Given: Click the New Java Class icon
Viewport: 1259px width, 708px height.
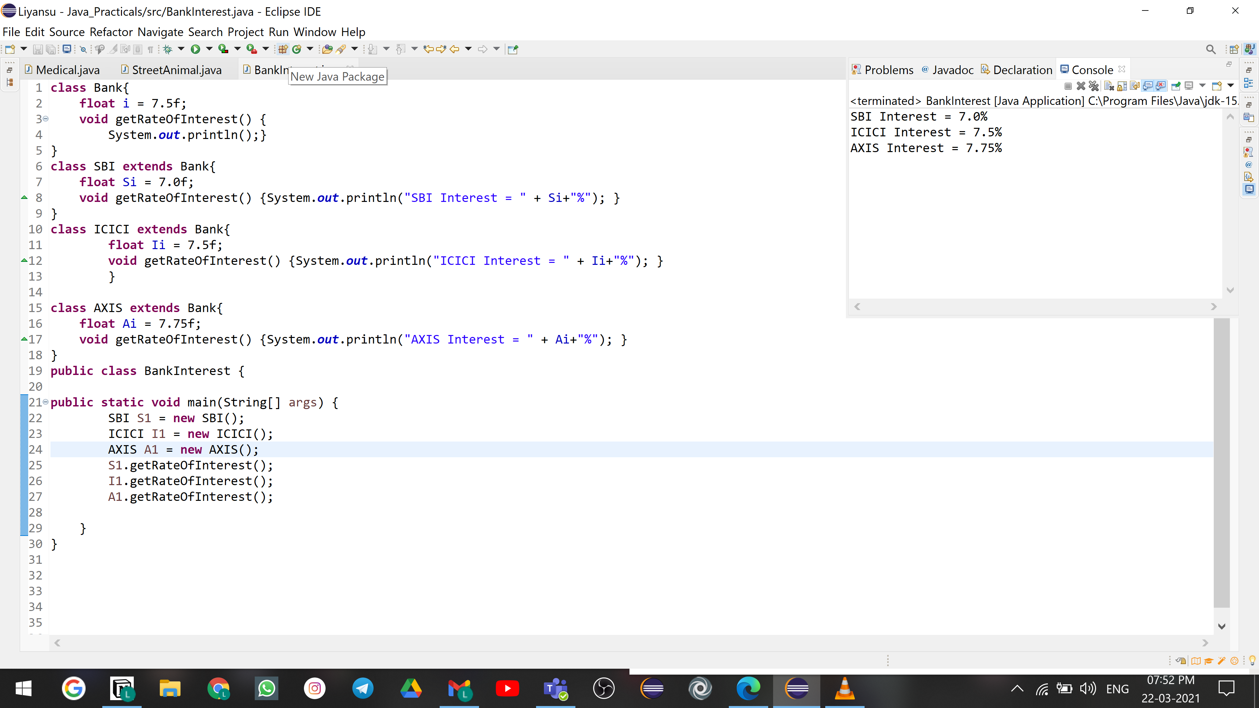Looking at the screenshot, I should click(x=297, y=49).
